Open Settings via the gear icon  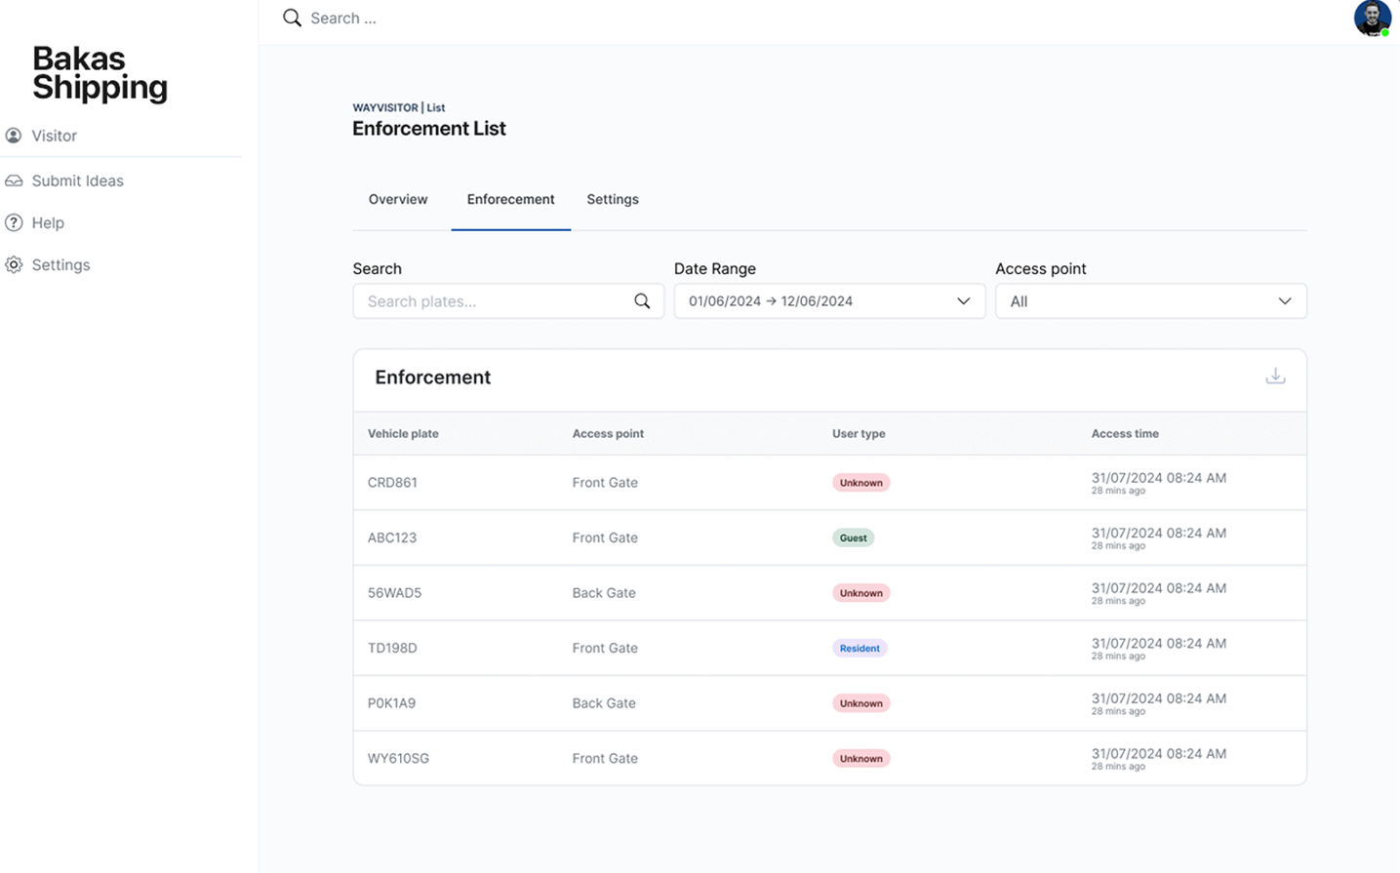[x=14, y=264]
